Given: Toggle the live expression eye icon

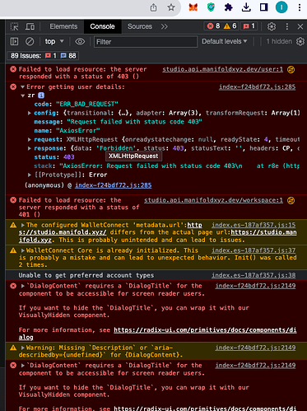Looking at the screenshot, I should pos(80,41).
